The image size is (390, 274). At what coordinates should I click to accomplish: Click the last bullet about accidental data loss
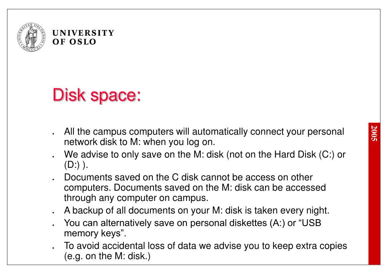coord(205,251)
